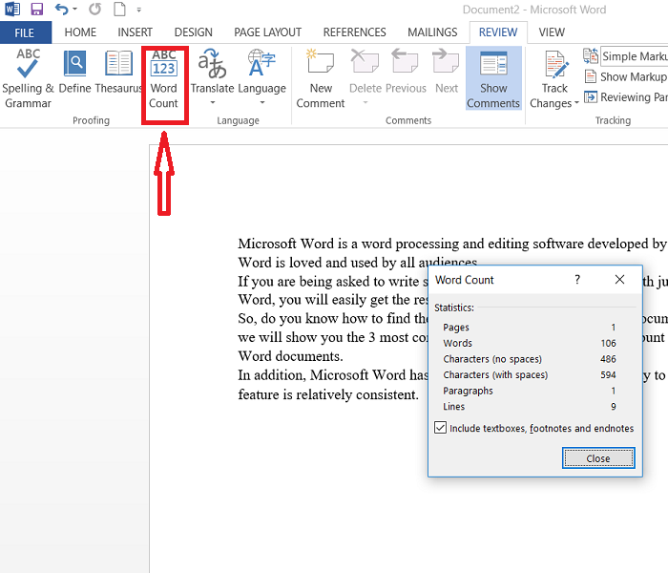Open the Simple Markup display dropdown
Image resolution: width=668 pixels, height=573 pixels.
tap(634, 56)
